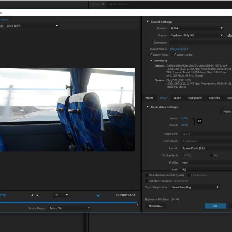Open the Captions tab
The height and width of the screenshot is (232, 232).
click(214, 98)
